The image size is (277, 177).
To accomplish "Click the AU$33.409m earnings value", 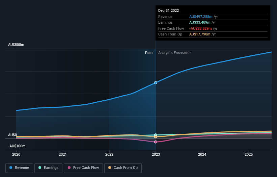I will [x=200, y=22].
